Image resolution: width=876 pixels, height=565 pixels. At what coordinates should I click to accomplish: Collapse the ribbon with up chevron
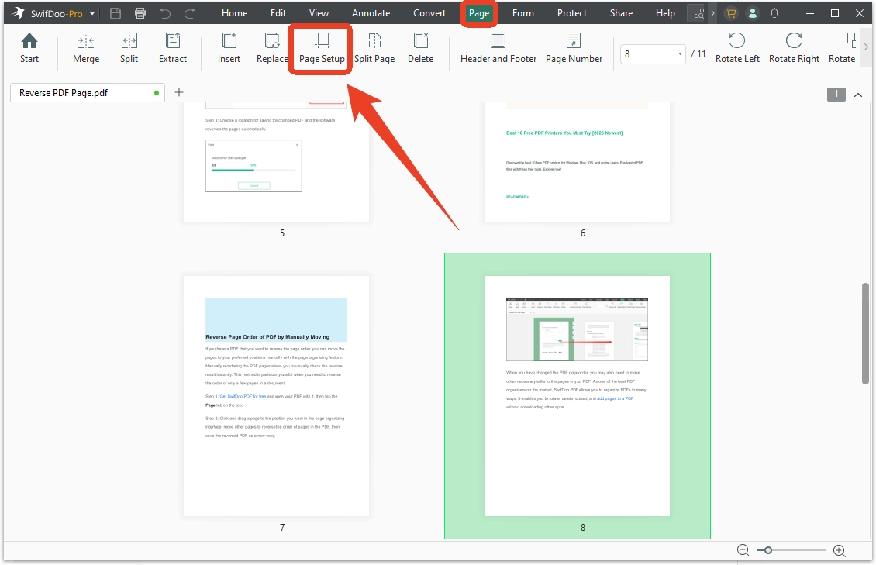pos(858,95)
